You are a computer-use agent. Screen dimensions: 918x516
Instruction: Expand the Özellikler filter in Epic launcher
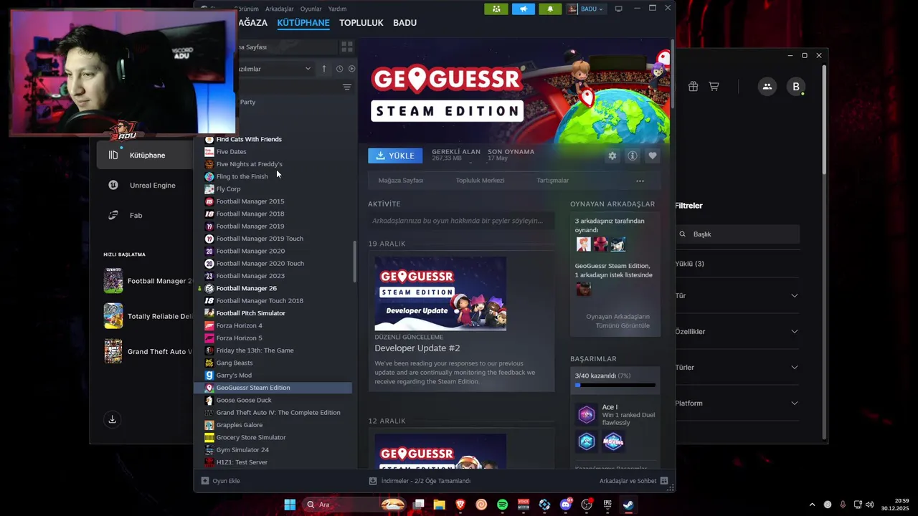[794, 332]
